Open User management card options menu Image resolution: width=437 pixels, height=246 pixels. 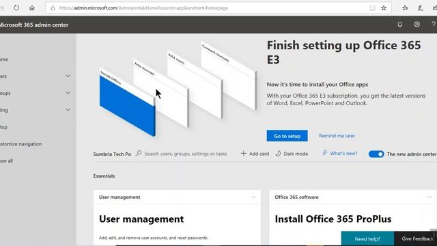253,197
